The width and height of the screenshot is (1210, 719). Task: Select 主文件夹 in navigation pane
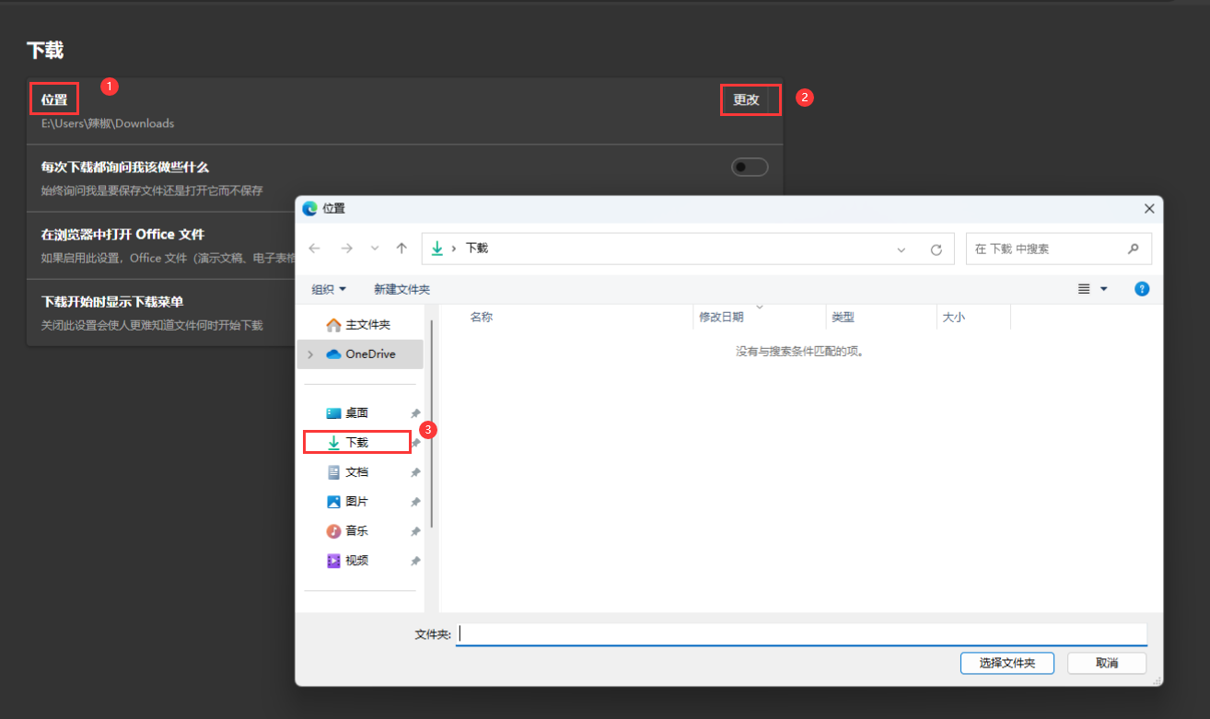tap(359, 325)
